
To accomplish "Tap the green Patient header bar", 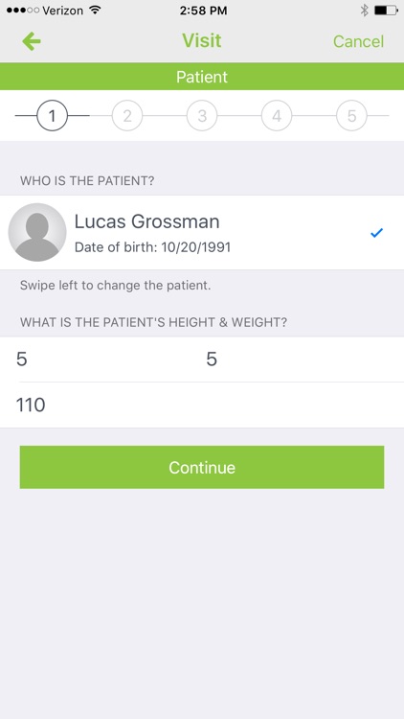I will point(202,77).
